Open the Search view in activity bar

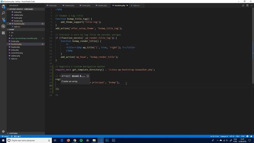click(3, 13)
